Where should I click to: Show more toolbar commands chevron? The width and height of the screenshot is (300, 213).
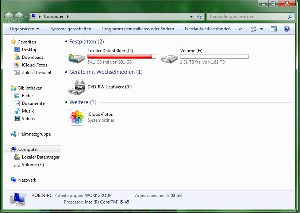click(241, 29)
